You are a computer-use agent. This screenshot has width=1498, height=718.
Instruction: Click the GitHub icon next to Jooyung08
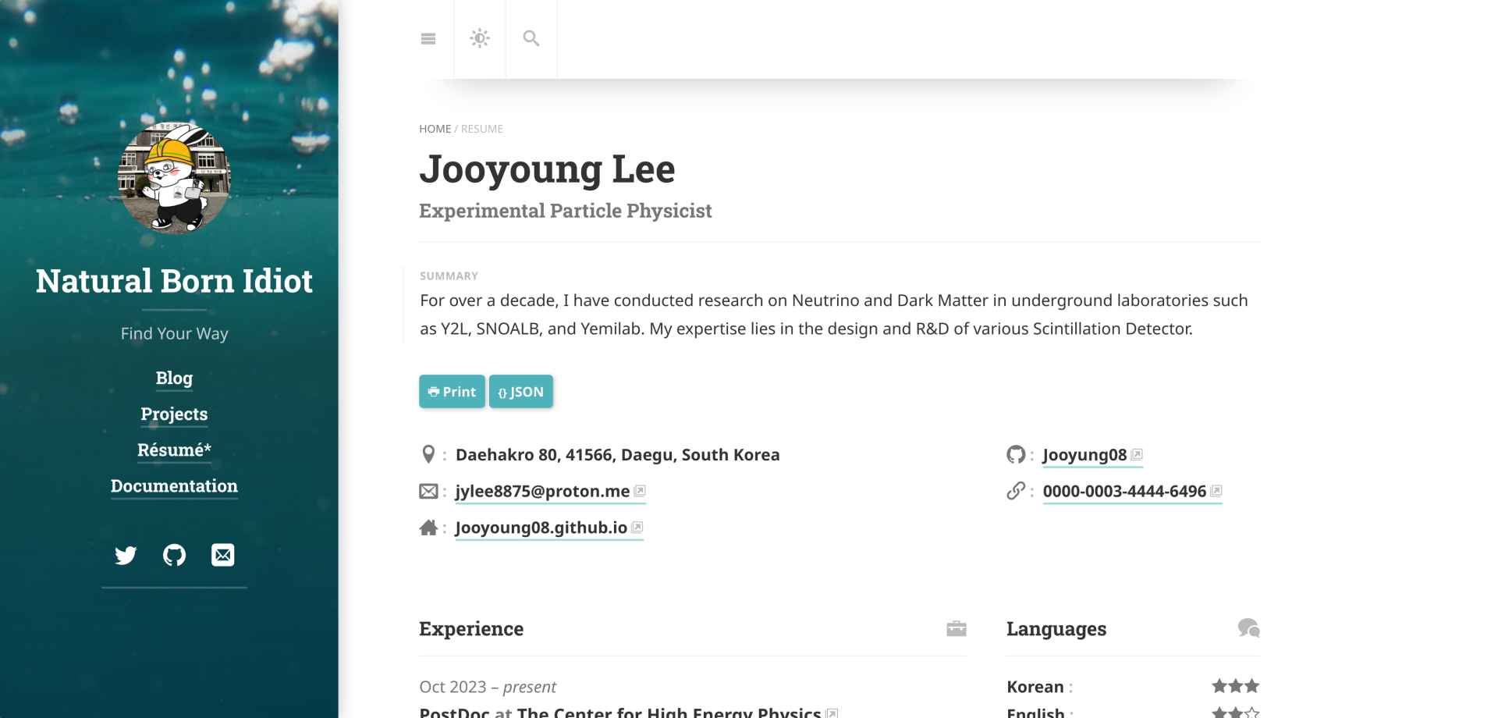pos(1017,453)
